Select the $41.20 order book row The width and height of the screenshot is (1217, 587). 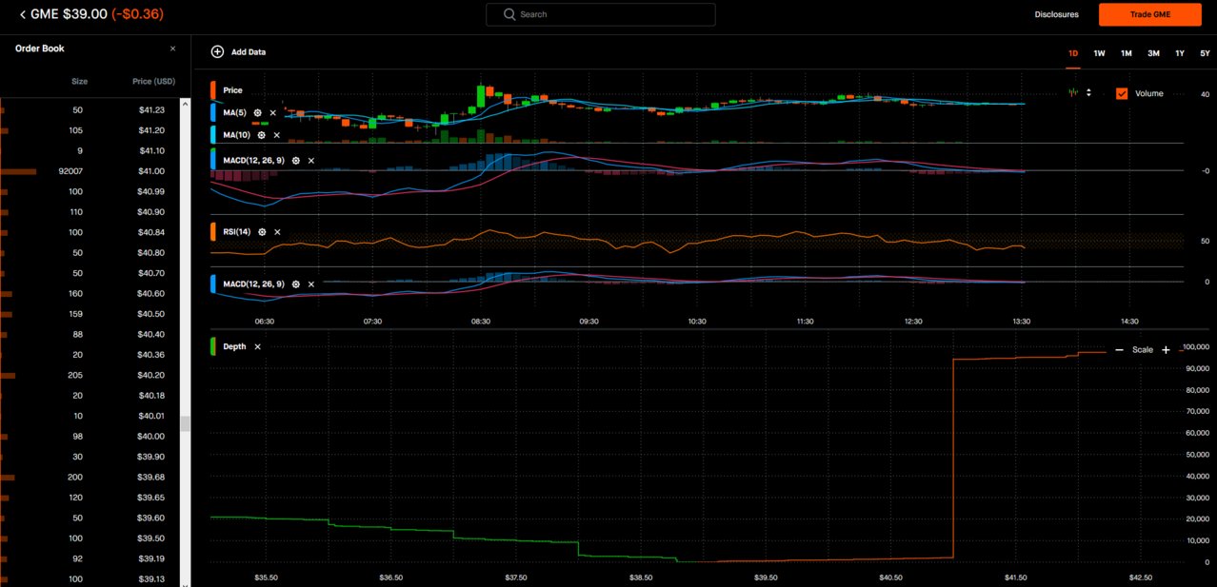click(90, 130)
